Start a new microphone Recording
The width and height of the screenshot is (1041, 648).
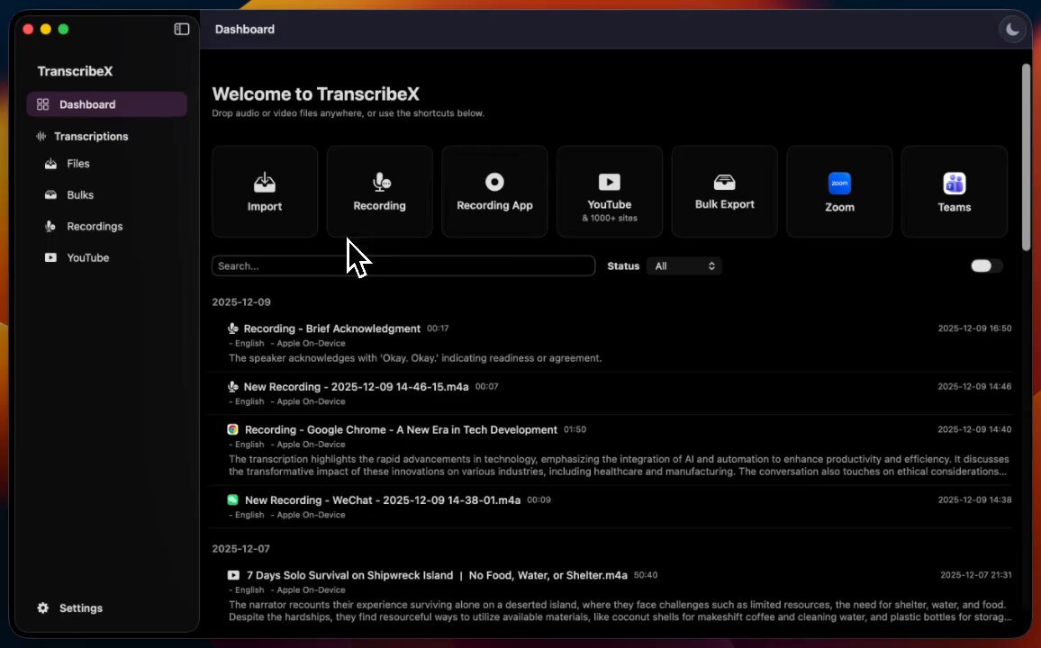[x=379, y=192]
